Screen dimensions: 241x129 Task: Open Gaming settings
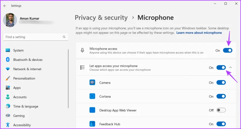tap(19, 116)
